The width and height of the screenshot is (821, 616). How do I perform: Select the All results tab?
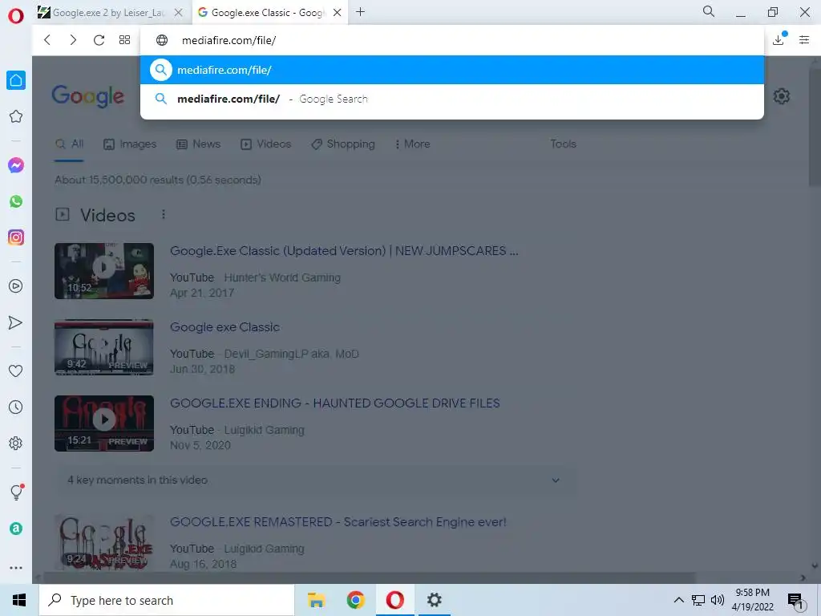[x=69, y=144]
